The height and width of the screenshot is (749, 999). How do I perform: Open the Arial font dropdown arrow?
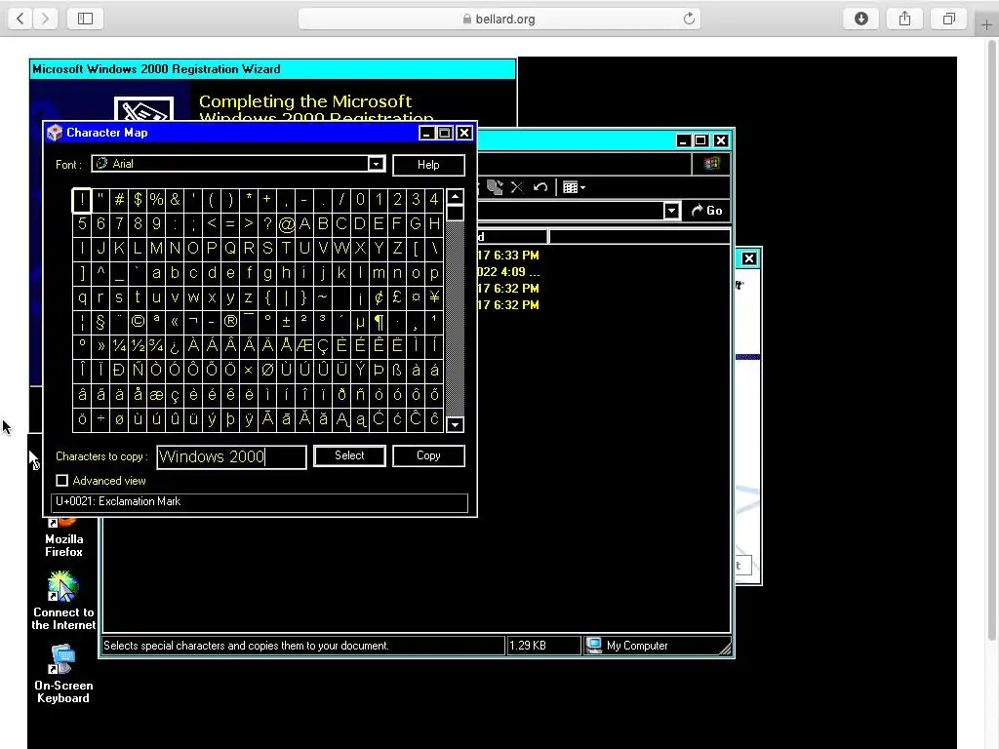pos(376,164)
